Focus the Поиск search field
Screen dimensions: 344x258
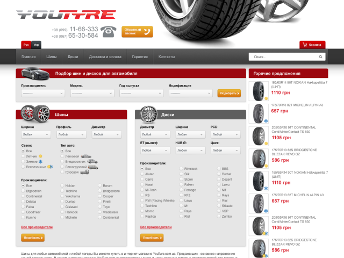coord(287,57)
